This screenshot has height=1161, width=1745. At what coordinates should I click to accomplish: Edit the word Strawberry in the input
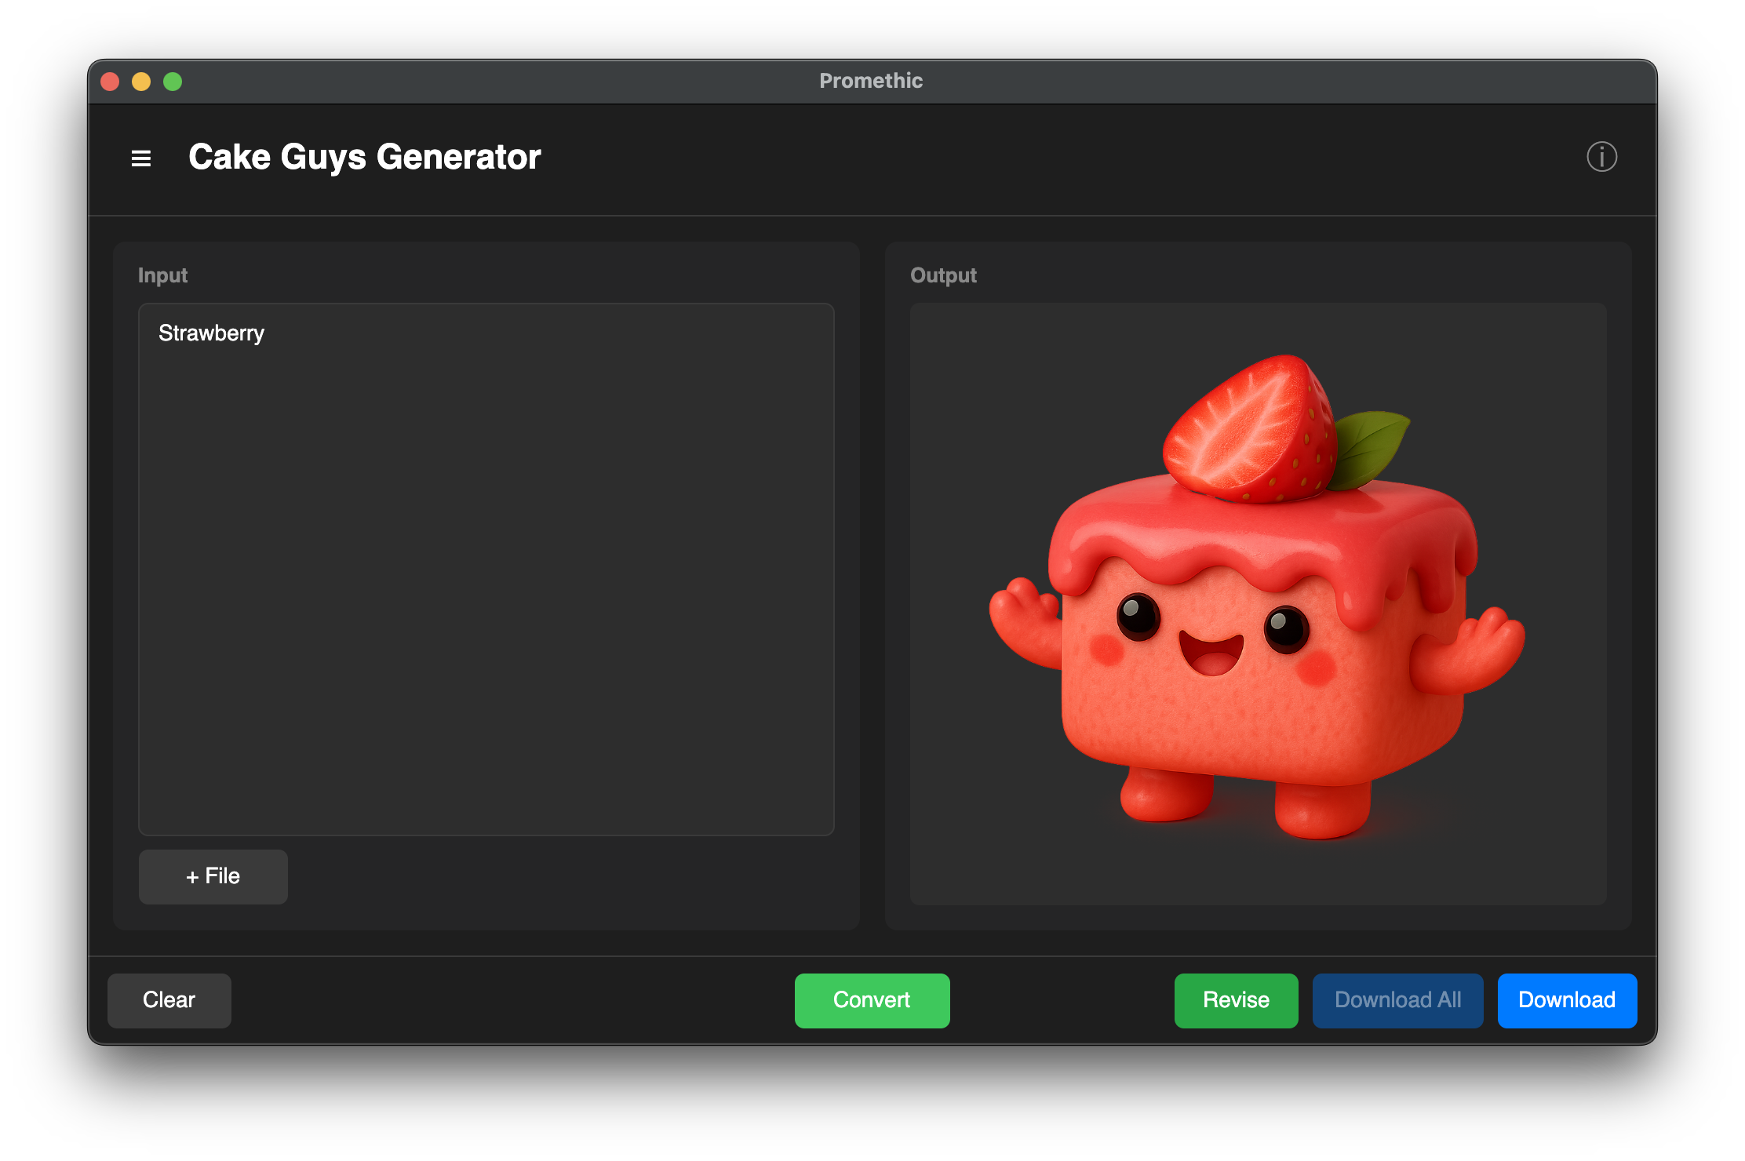[211, 333]
